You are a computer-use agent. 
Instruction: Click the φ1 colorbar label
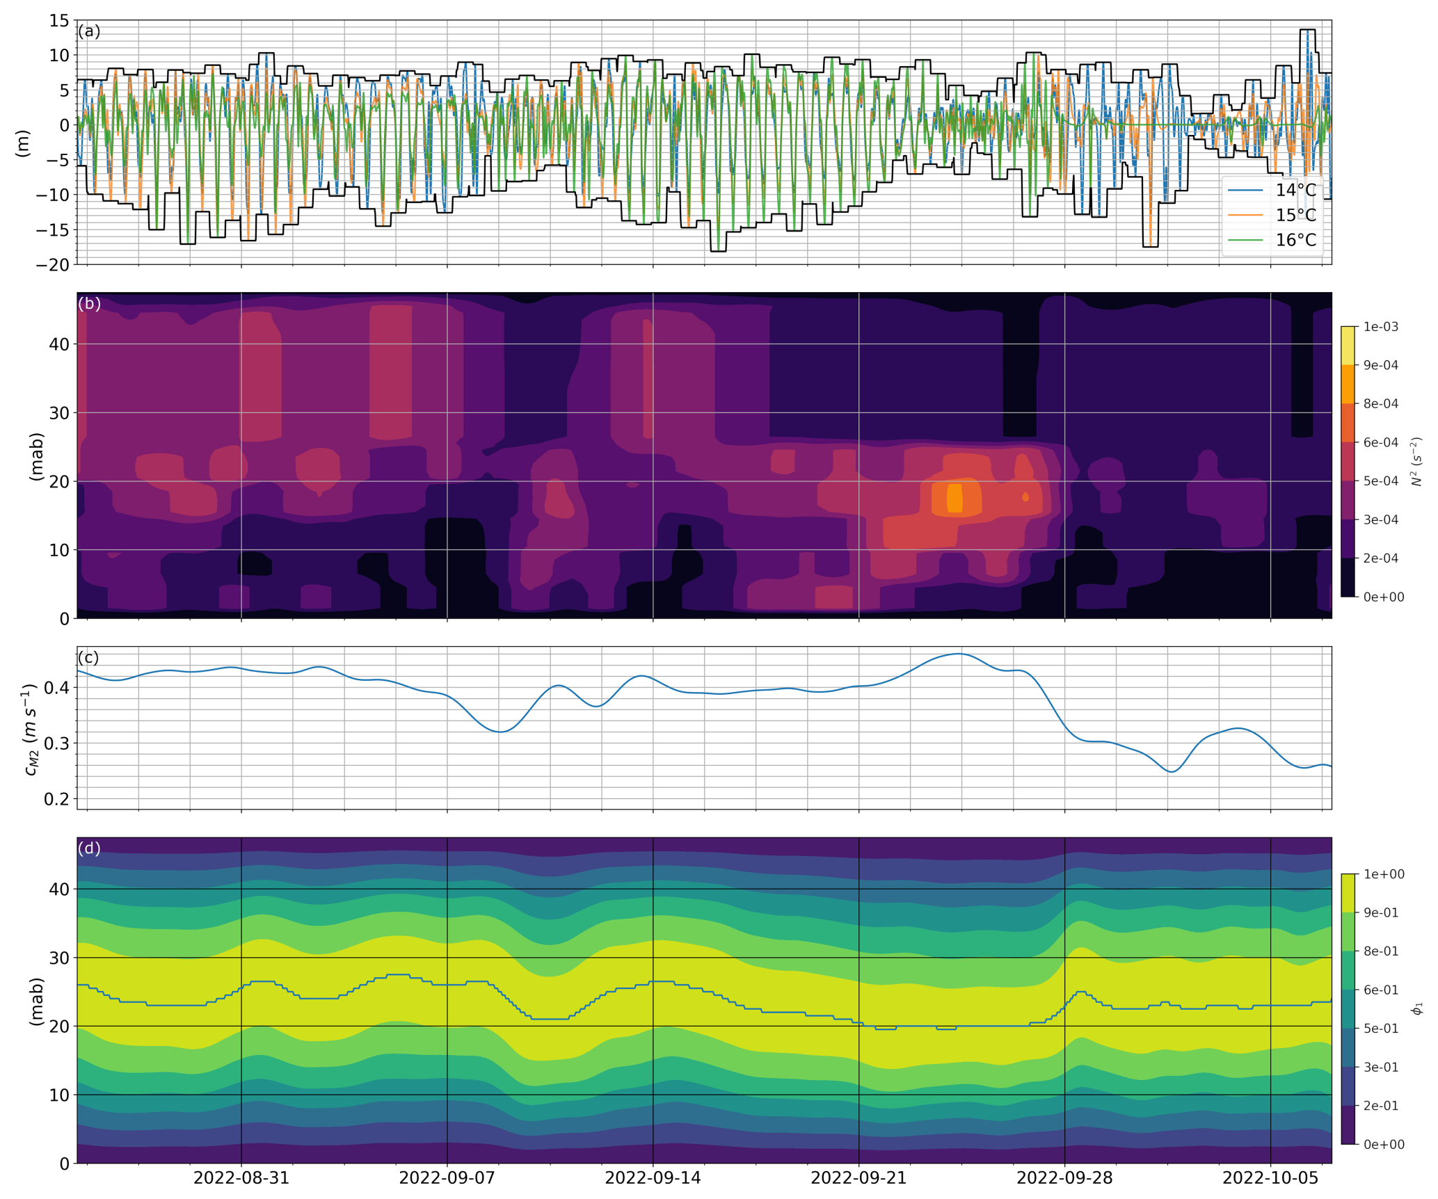[1418, 1008]
